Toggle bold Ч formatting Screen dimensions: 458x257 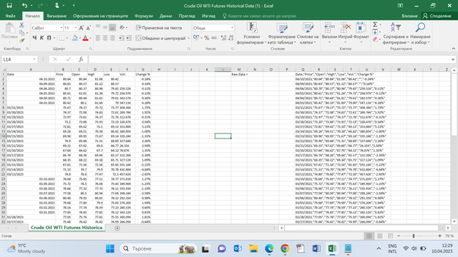pyautogui.click(x=34, y=38)
